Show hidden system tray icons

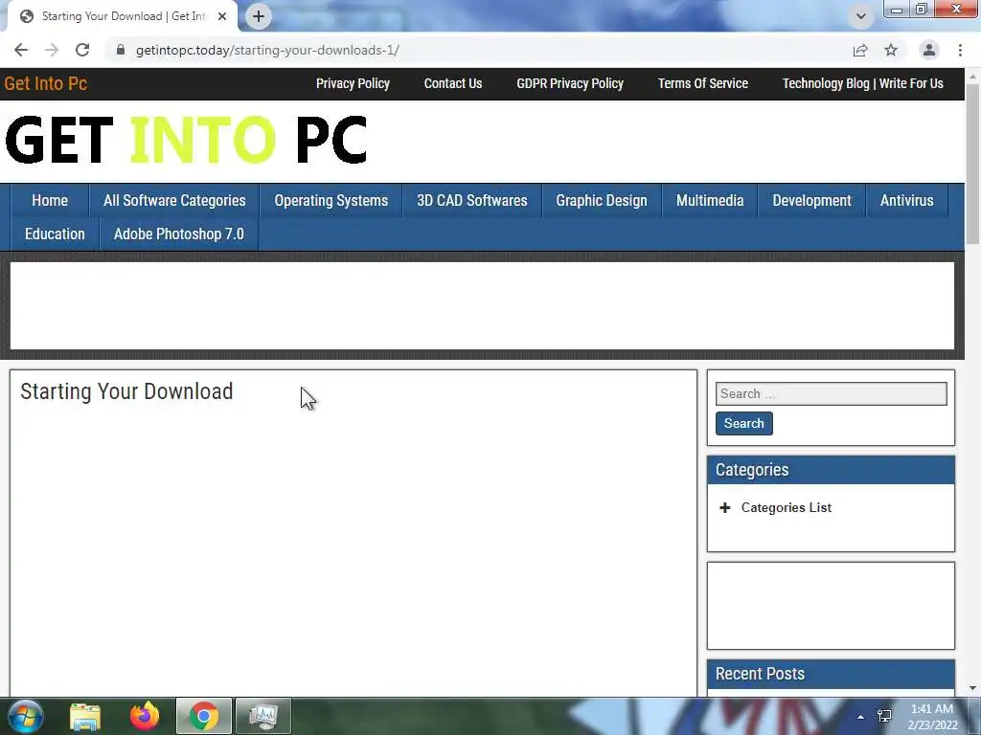point(861,717)
